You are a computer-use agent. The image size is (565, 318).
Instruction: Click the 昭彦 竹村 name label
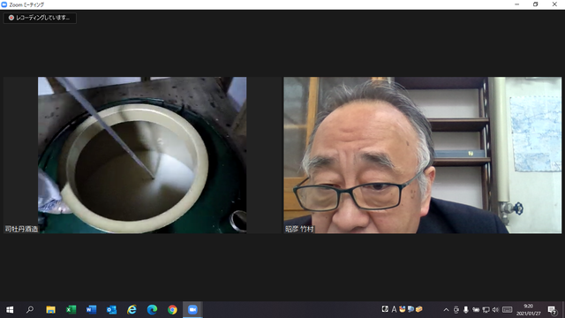click(x=299, y=229)
